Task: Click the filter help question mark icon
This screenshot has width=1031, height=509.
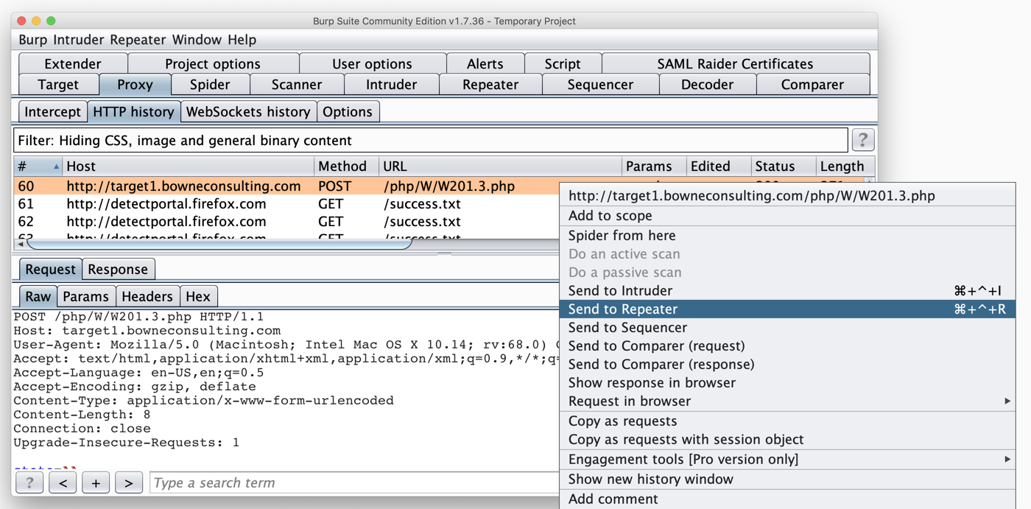Action: (862, 140)
